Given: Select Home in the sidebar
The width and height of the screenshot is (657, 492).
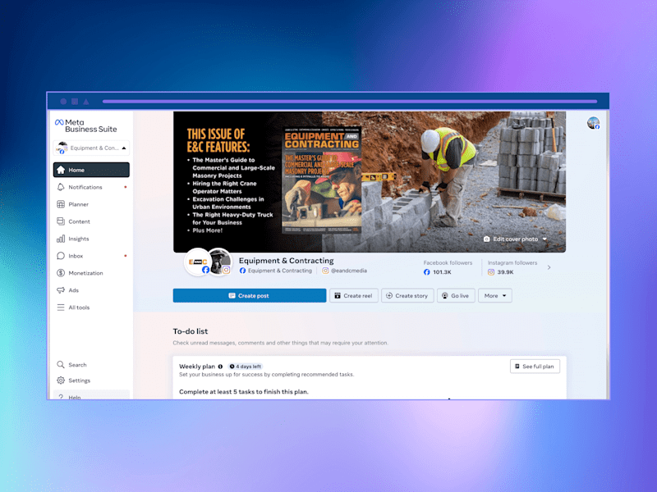Looking at the screenshot, I should point(91,170).
